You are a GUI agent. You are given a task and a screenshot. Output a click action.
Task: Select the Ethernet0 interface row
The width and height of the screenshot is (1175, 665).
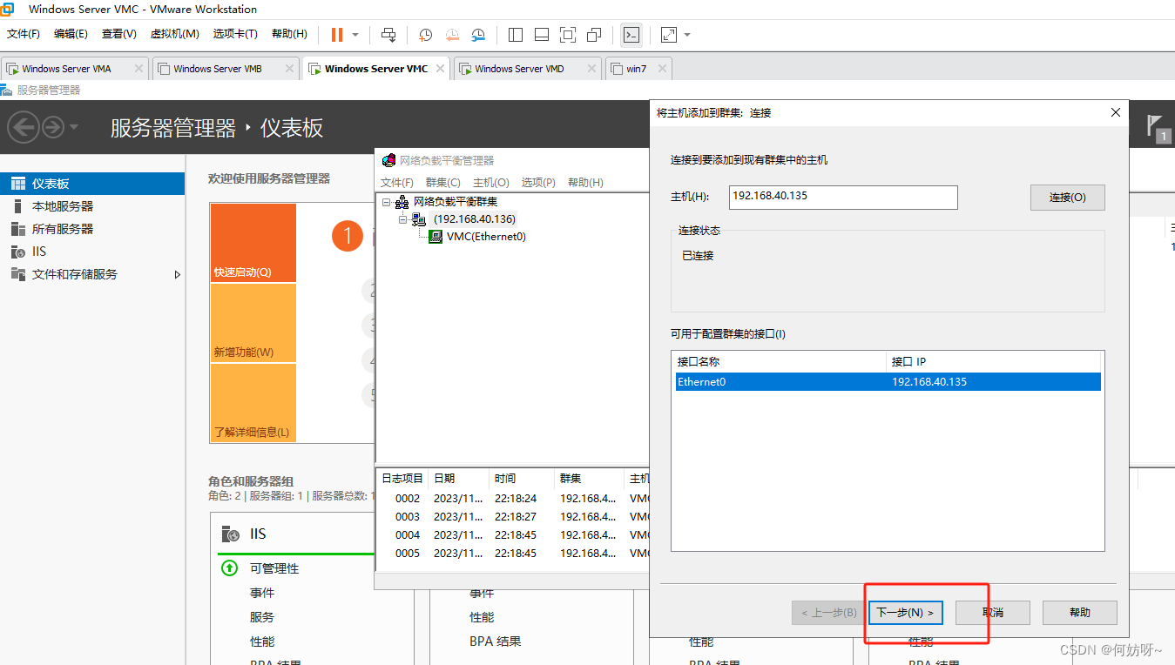tap(888, 382)
